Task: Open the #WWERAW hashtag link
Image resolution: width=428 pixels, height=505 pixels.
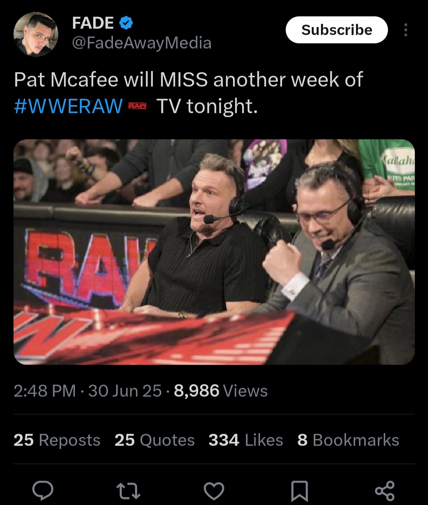Action: click(x=68, y=106)
